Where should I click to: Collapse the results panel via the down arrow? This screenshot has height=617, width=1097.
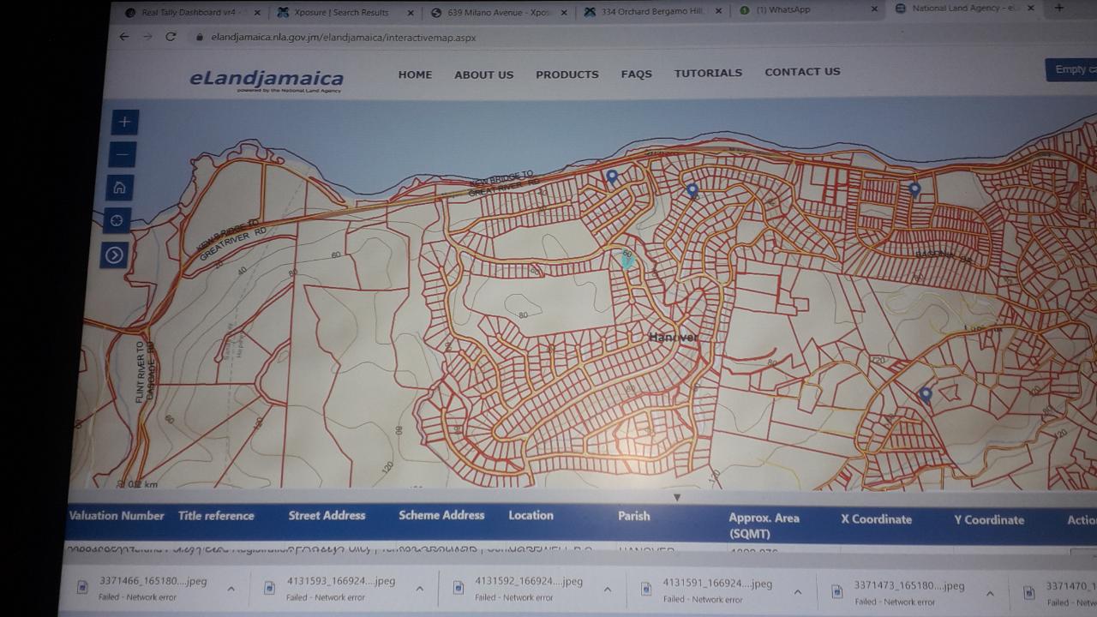(677, 497)
